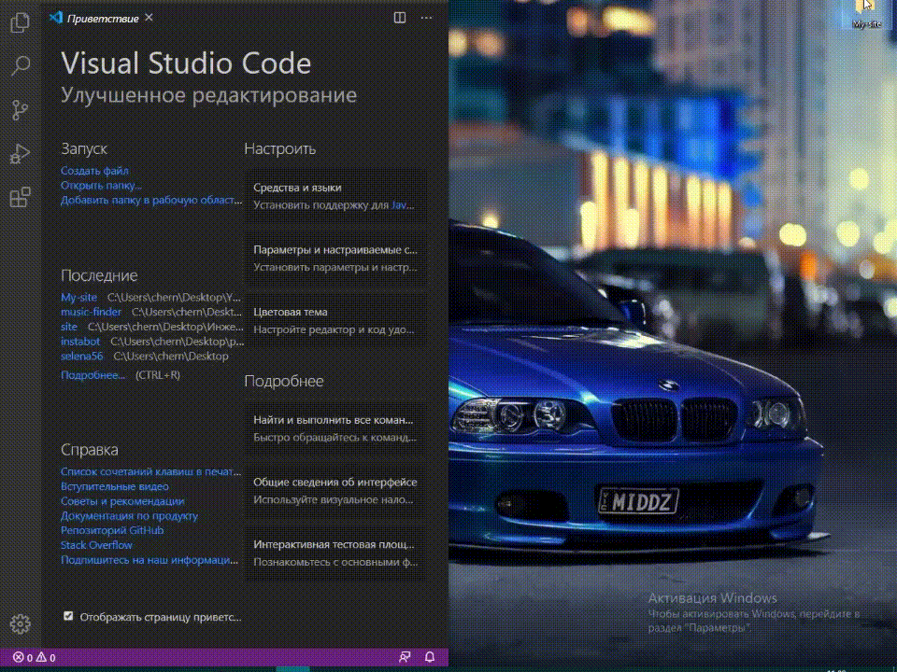Open the Советы и рекомендации link
Screen dimensions: 897x672
click(122, 501)
